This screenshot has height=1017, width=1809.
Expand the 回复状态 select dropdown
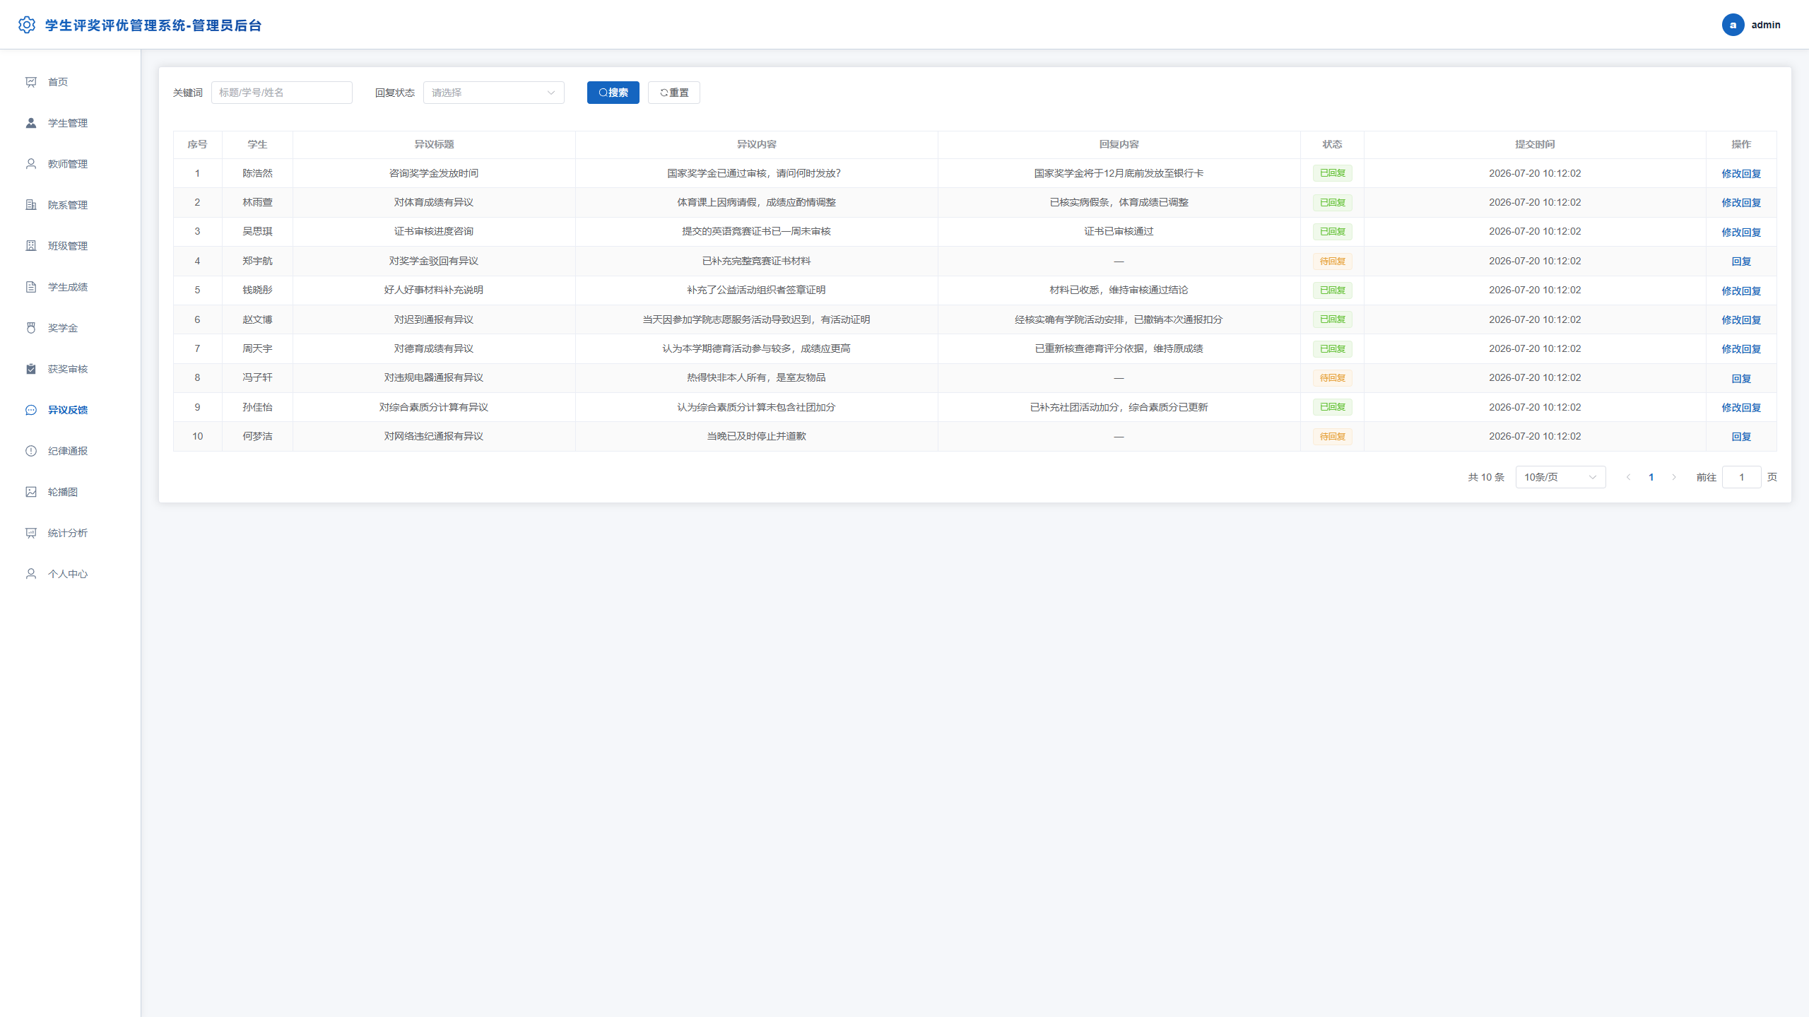(x=493, y=93)
